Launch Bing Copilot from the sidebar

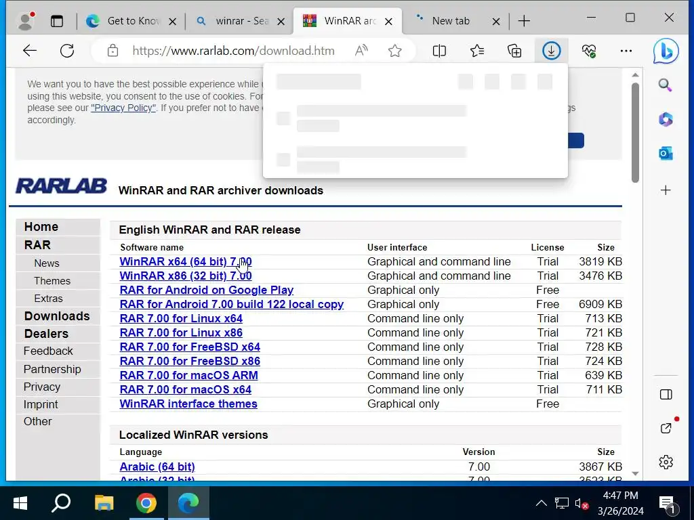[x=666, y=51]
